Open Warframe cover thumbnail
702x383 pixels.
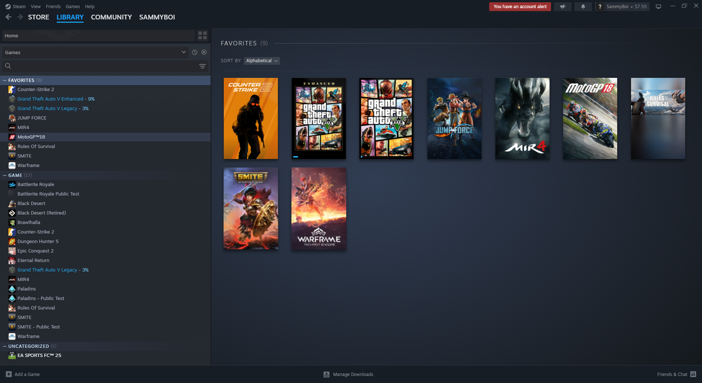319,209
